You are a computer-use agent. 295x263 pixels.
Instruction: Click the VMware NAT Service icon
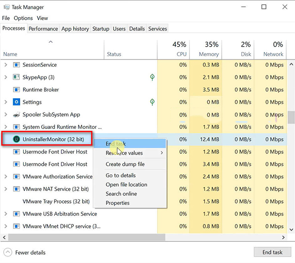(x=17, y=189)
